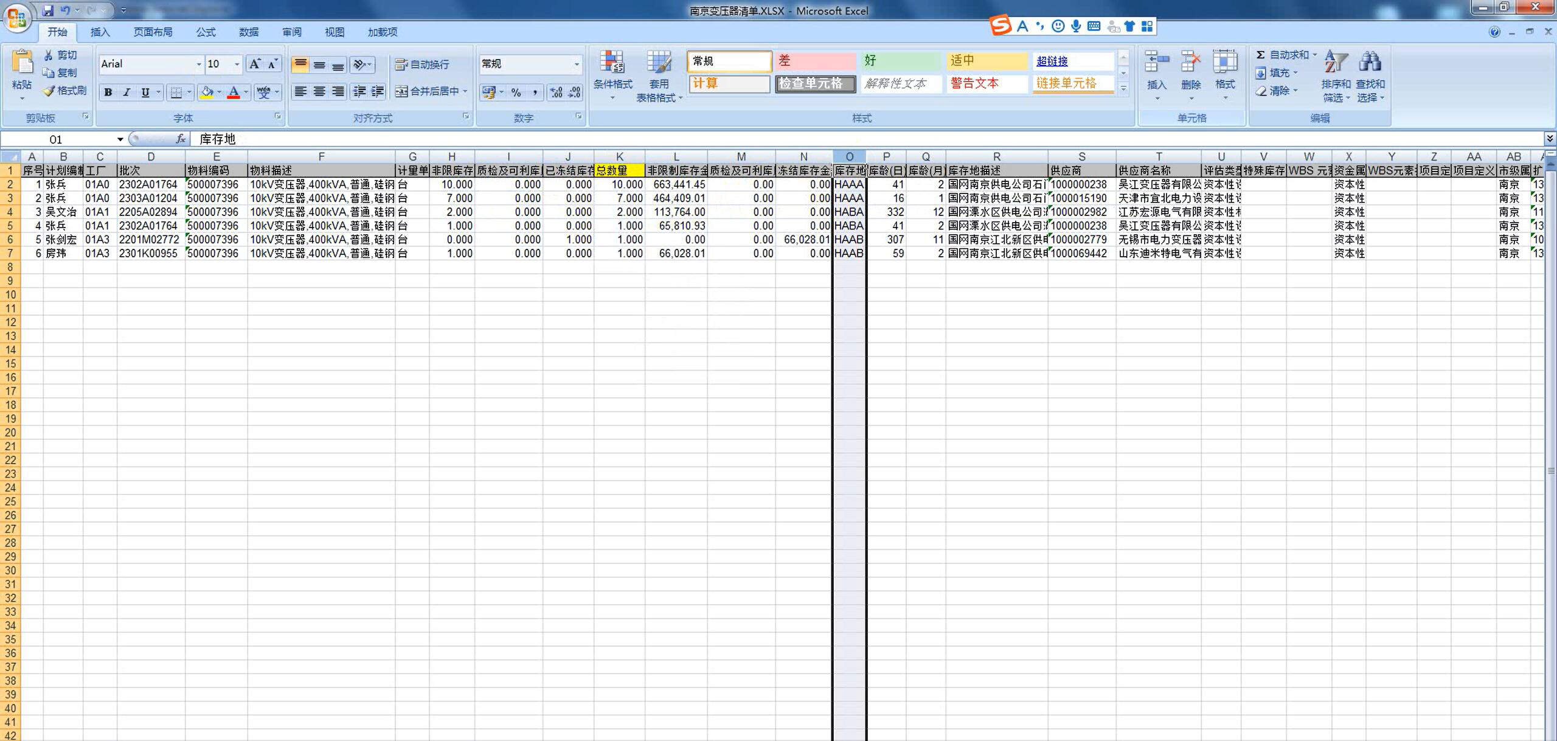The height and width of the screenshot is (741, 1557).
Task: Click the Save icon in quick access toolbar
Action: click(47, 10)
